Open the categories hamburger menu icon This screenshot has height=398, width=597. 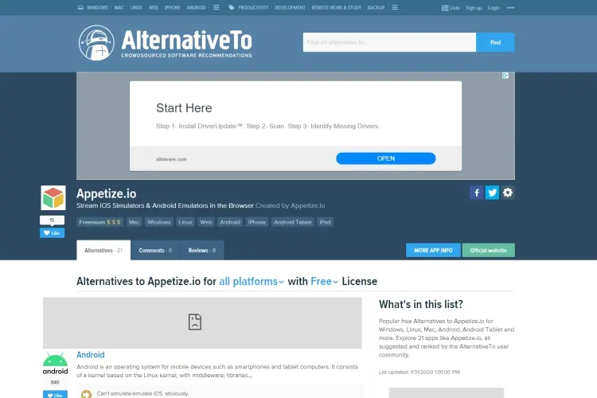pyautogui.click(x=395, y=7)
